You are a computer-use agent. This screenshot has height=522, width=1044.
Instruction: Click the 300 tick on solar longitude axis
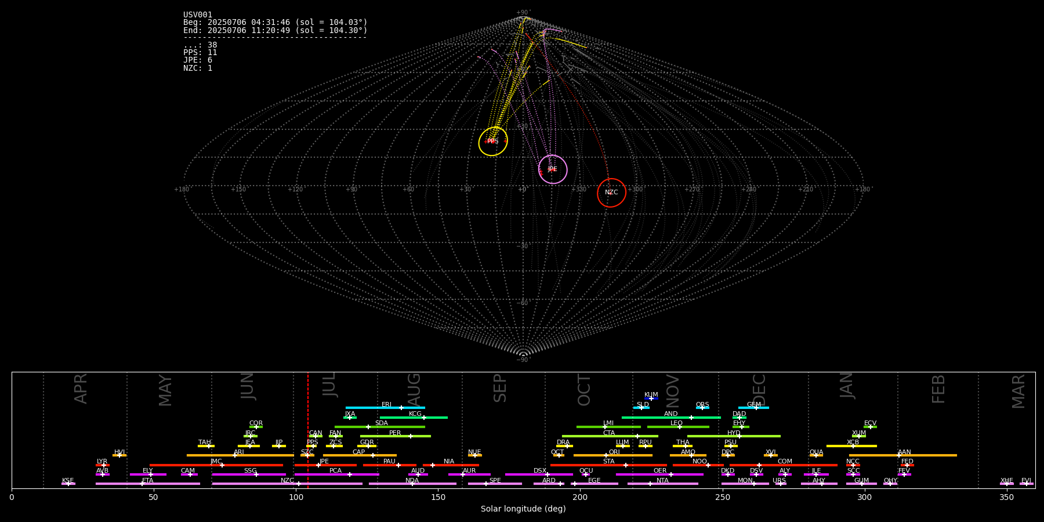864,497
